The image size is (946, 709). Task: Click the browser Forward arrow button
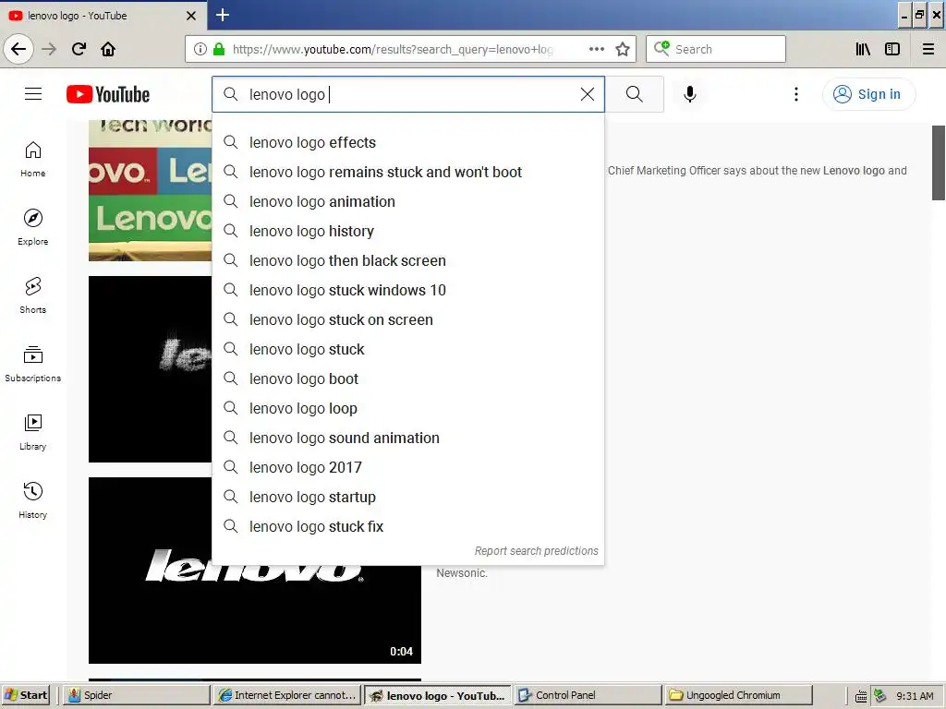coord(49,50)
